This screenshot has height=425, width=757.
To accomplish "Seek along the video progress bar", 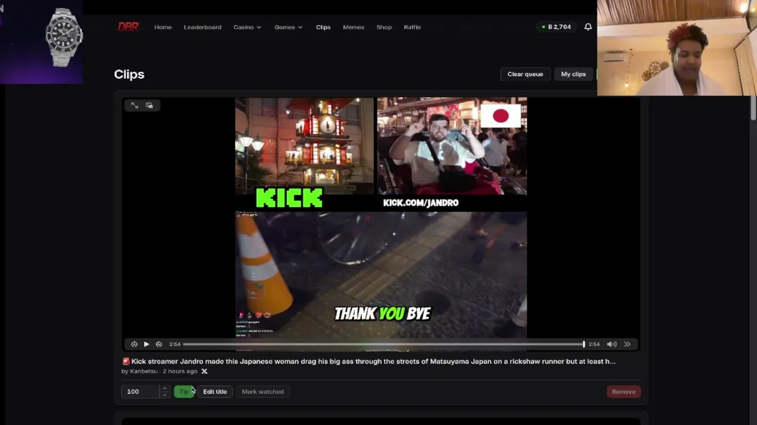I will click(x=383, y=344).
